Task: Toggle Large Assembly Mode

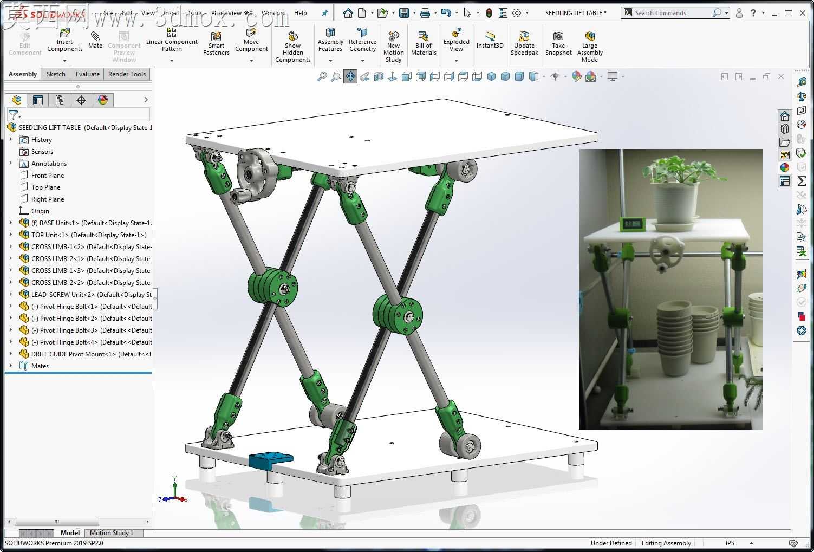Action: pyautogui.click(x=590, y=46)
